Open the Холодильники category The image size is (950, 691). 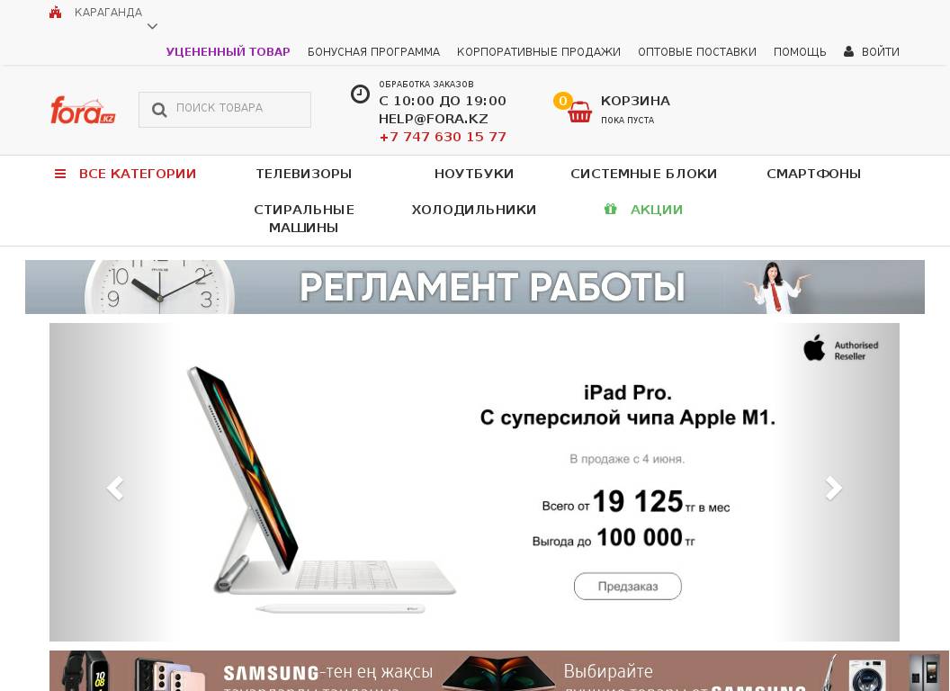(x=474, y=210)
